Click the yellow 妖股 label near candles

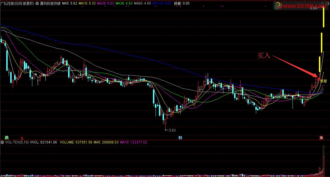tap(323, 81)
